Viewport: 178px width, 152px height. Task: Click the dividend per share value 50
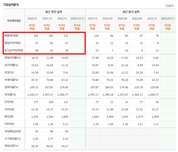37,132
